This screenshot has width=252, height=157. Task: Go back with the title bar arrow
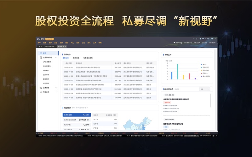point(194,39)
